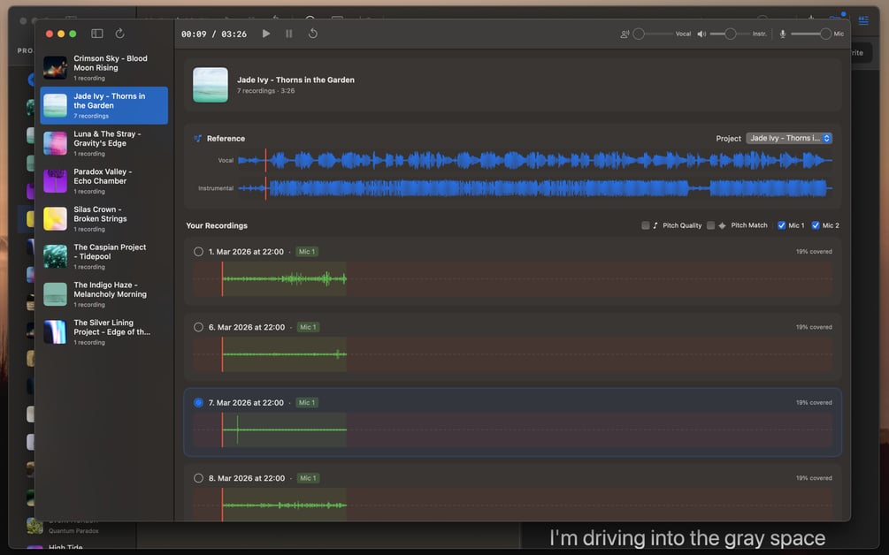This screenshot has width=889, height=555.
Task: Adjust the Vocal volume slider
Action: pyautogui.click(x=653, y=34)
